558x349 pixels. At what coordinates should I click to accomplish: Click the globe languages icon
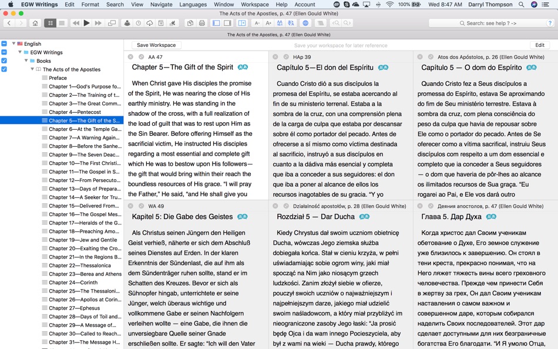tap(305, 23)
